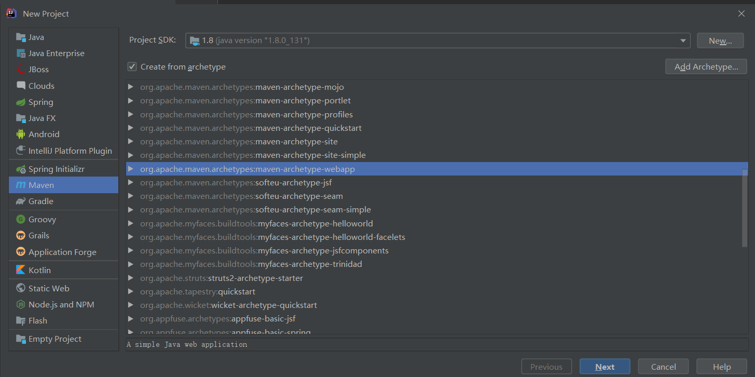The height and width of the screenshot is (377, 755).
Task: Click Add Archetype... button
Action: tap(706, 66)
